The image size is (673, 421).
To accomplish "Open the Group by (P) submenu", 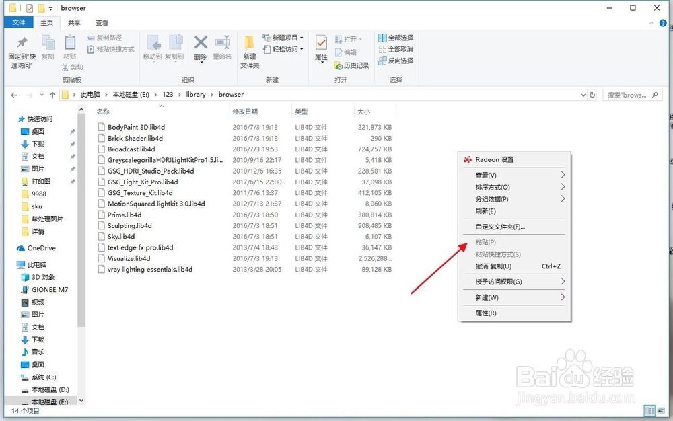I will click(514, 199).
